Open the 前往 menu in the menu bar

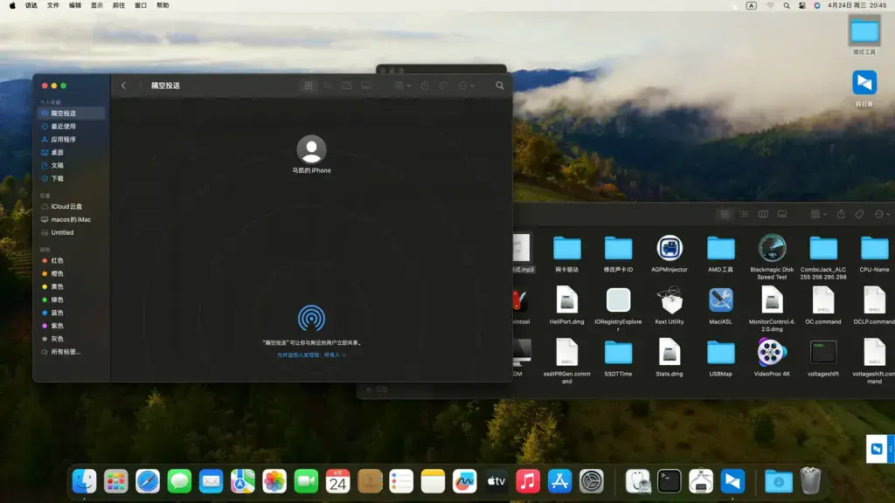[119, 6]
